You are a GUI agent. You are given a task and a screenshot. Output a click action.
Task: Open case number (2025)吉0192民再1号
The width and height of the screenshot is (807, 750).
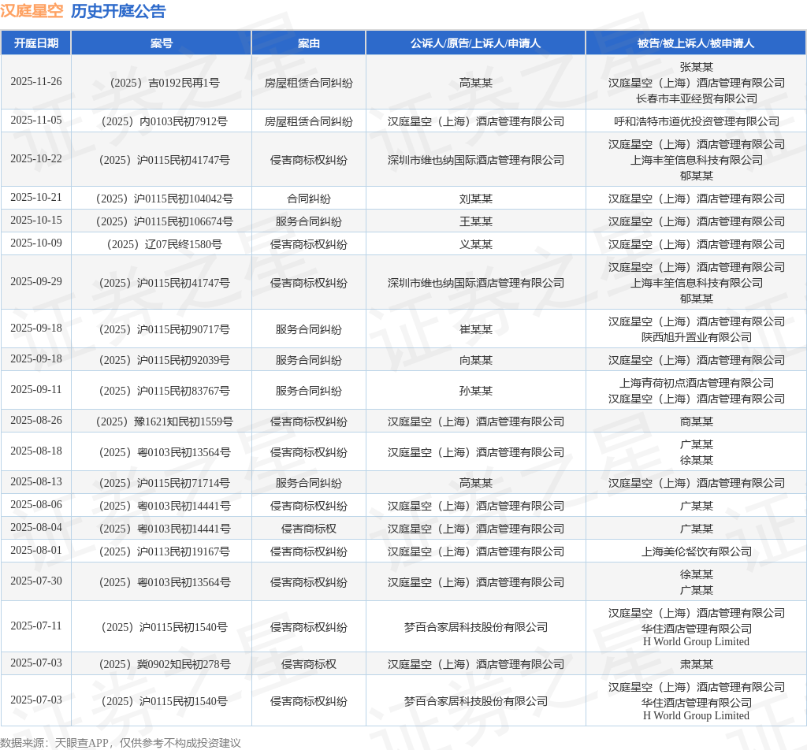pos(162,83)
